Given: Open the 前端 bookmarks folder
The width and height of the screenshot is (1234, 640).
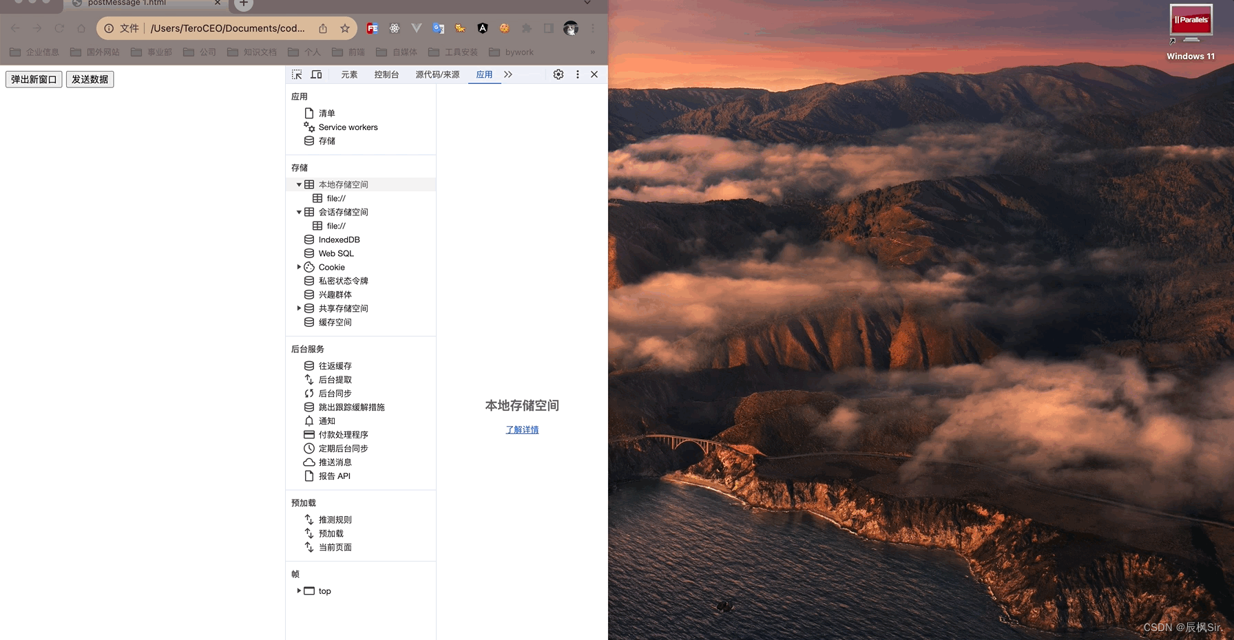Looking at the screenshot, I should [348, 52].
